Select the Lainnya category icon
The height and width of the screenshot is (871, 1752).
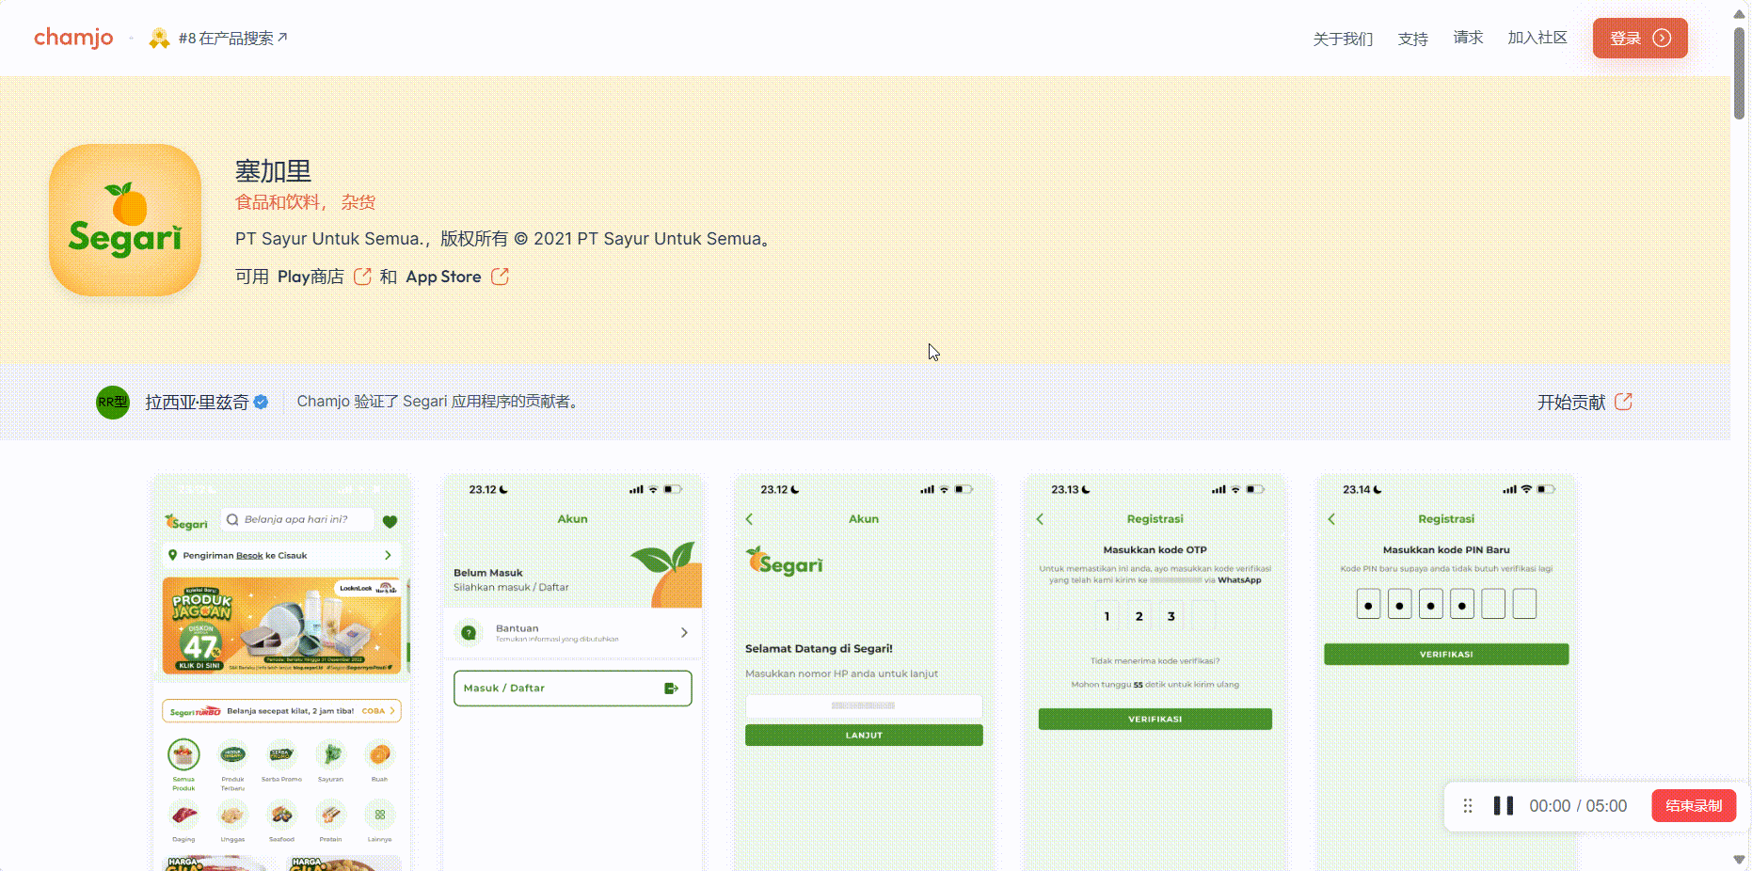pyautogui.click(x=379, y=815)
